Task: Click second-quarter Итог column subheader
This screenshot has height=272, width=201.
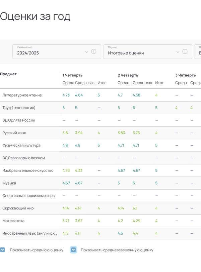Action: pyautogui.click(x=159, y=83)
